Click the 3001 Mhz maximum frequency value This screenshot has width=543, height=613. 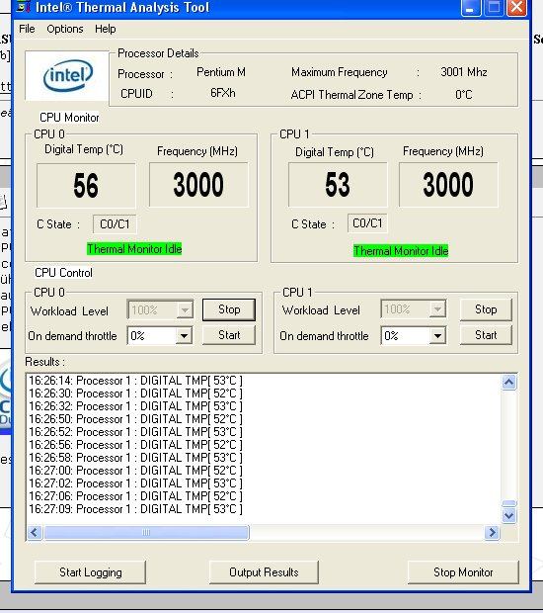(x=464, y=72)
